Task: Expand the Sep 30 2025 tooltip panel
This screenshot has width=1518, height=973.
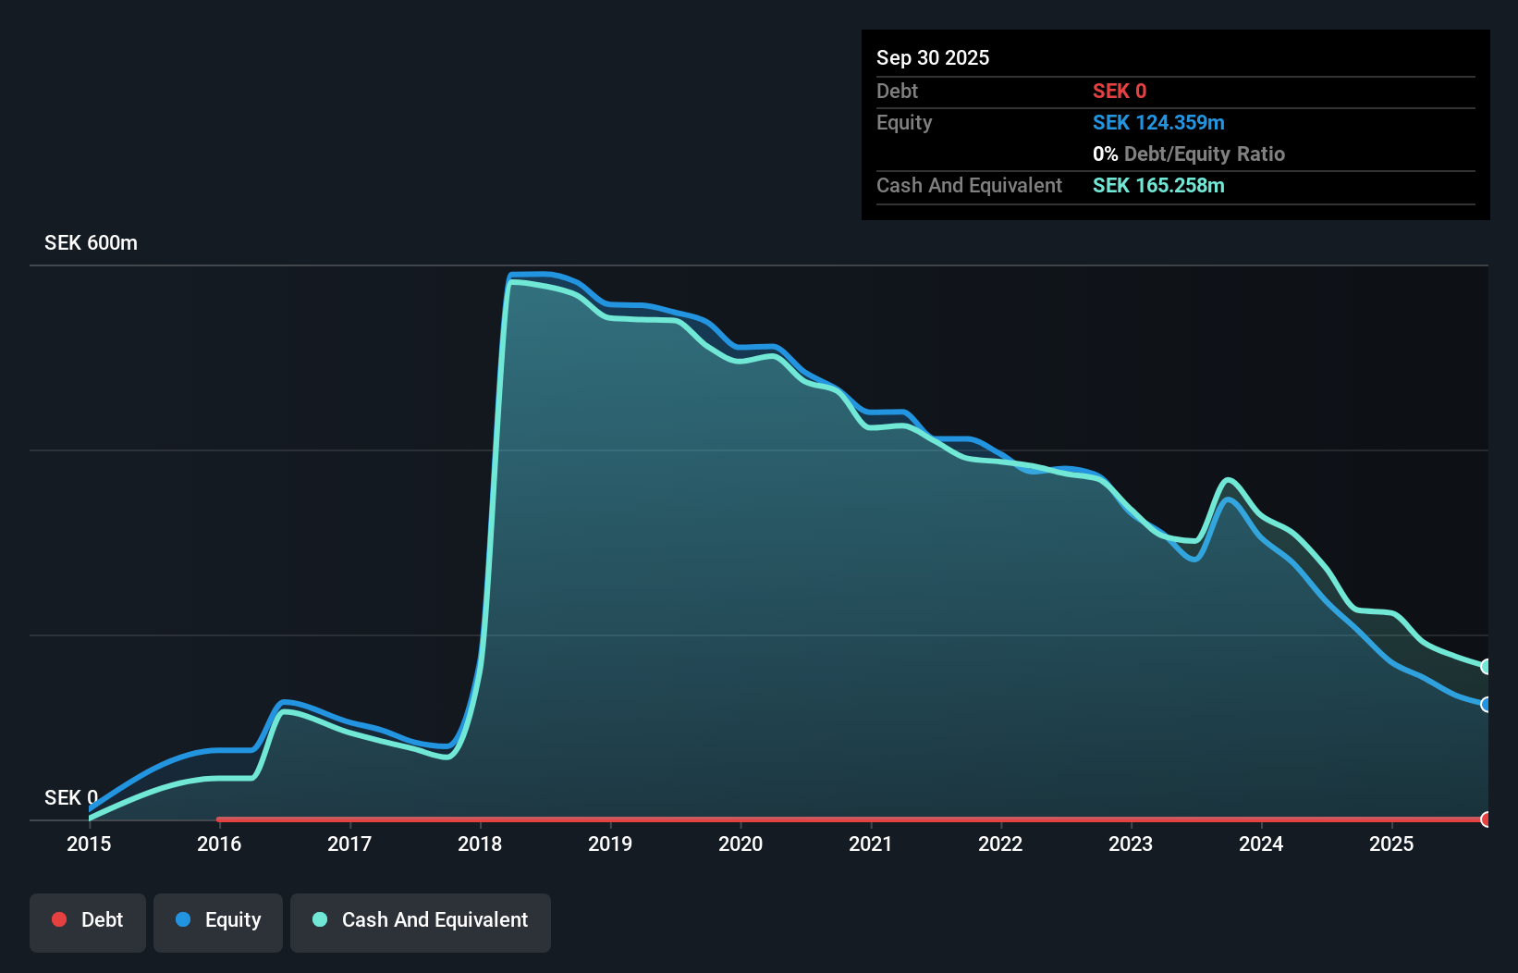Action: [933, 57]
